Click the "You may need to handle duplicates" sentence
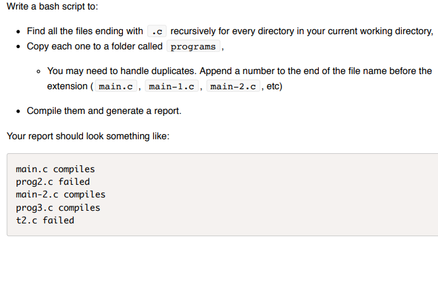Screen dimensions: 438x300 tap(122, 71)
